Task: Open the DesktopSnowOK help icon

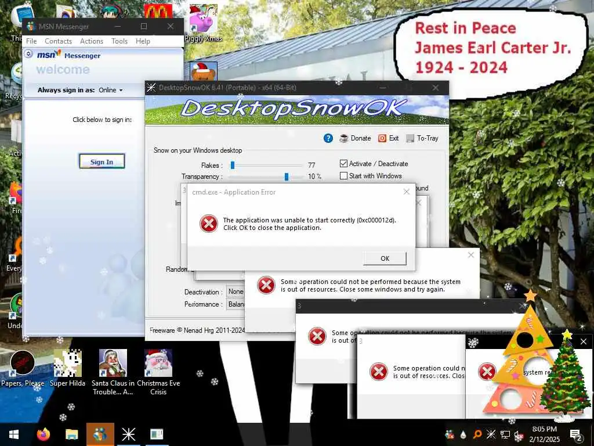Action: click(328, 138)
